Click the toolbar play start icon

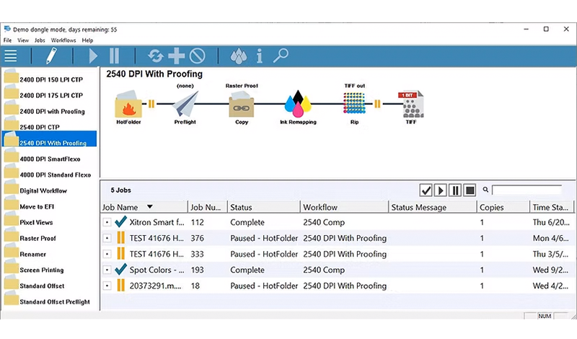(x=93, y=56)
